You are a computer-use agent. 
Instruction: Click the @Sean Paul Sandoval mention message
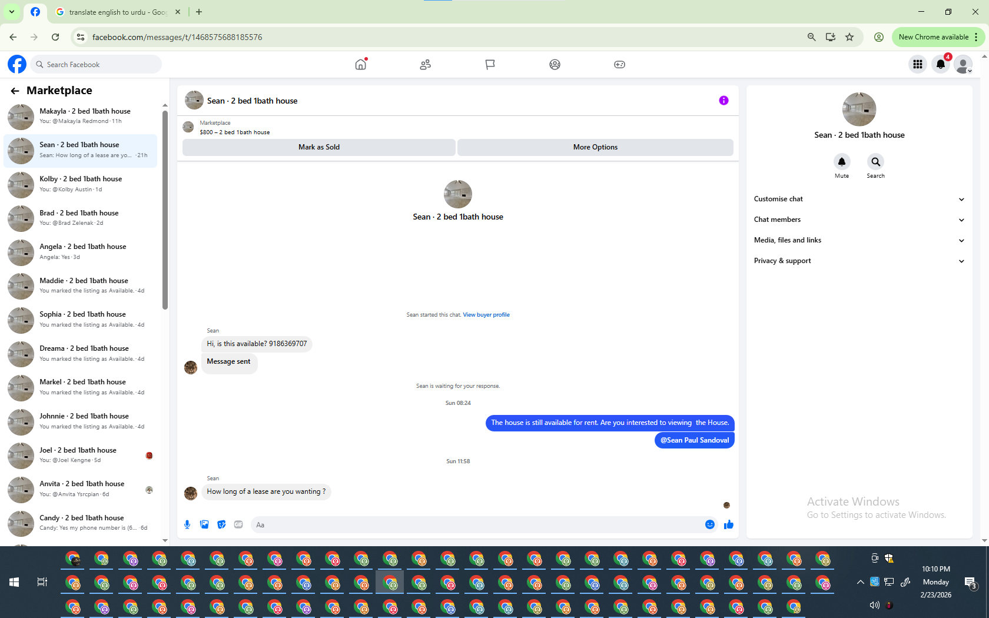(x=695, y=440)
